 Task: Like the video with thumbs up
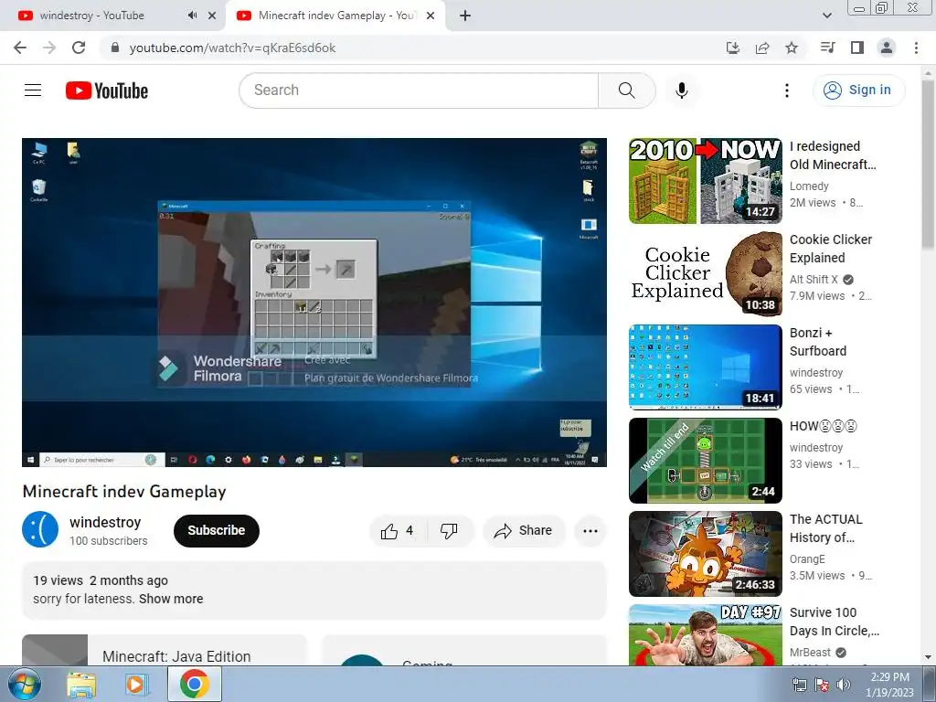pyautogui.click(x=399, y=531)
